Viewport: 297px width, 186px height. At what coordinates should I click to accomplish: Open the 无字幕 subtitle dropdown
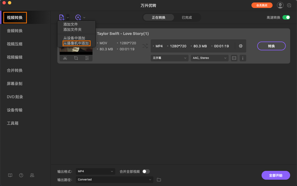pyautogui.click(x=169, y=58)
